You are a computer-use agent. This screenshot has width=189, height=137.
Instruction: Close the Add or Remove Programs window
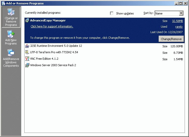click(185, 3)
